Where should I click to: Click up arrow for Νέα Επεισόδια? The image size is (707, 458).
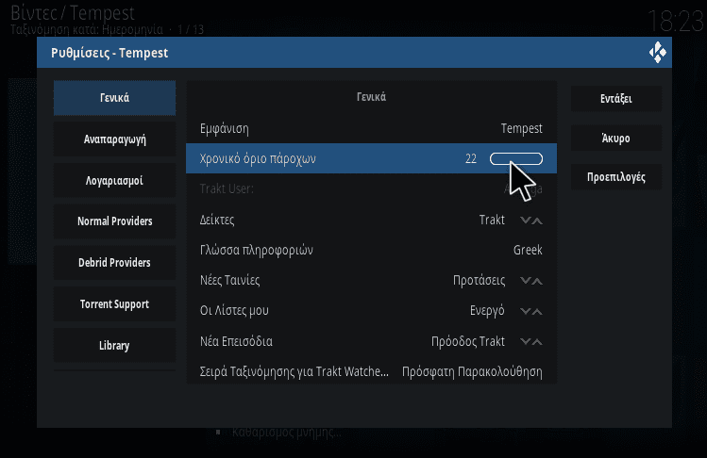pyautogui.click(x=537, y=341)
